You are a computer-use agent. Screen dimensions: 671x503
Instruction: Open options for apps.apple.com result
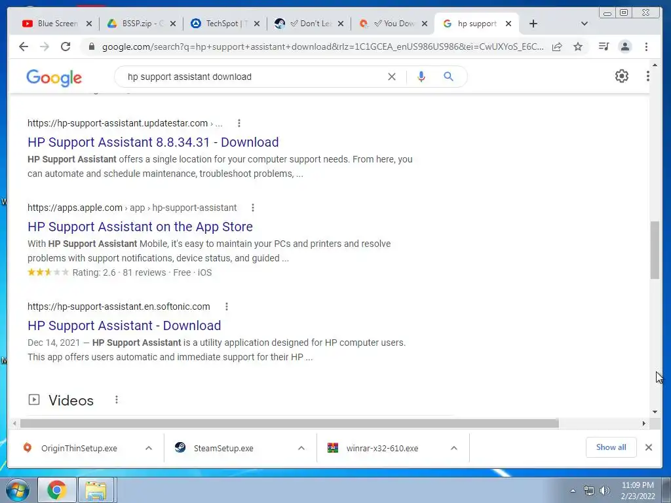point(252,208)
